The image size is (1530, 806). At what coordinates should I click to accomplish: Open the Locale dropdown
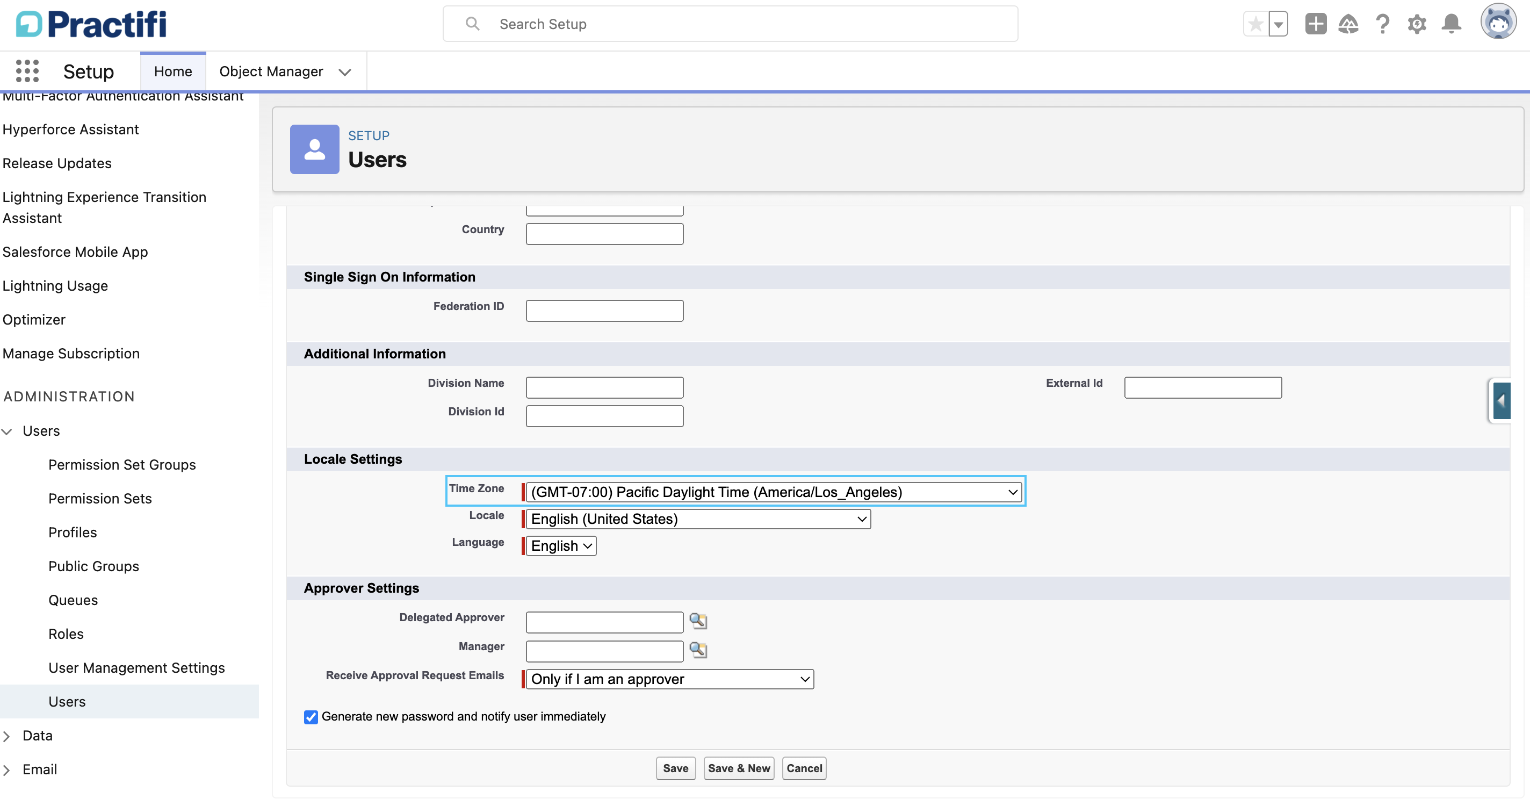698,519
